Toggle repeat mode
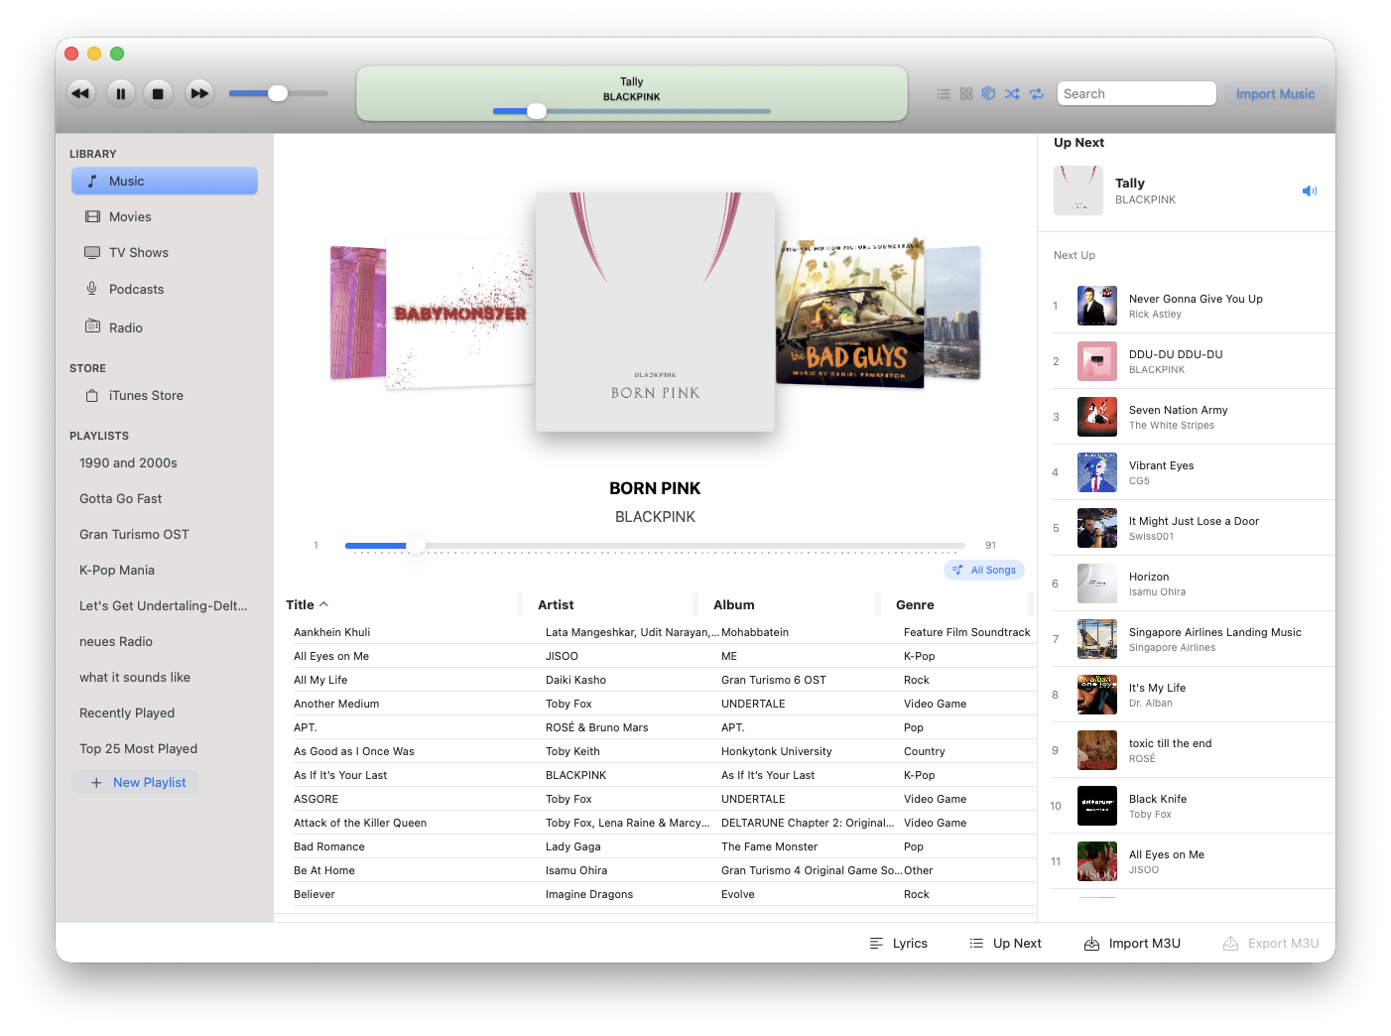 1037,93
